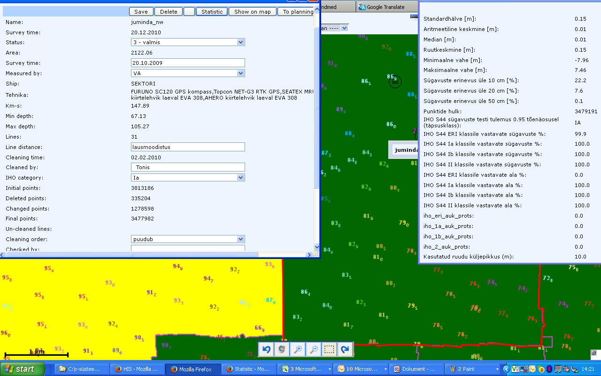Click the target icon in map toolbar

282,349
